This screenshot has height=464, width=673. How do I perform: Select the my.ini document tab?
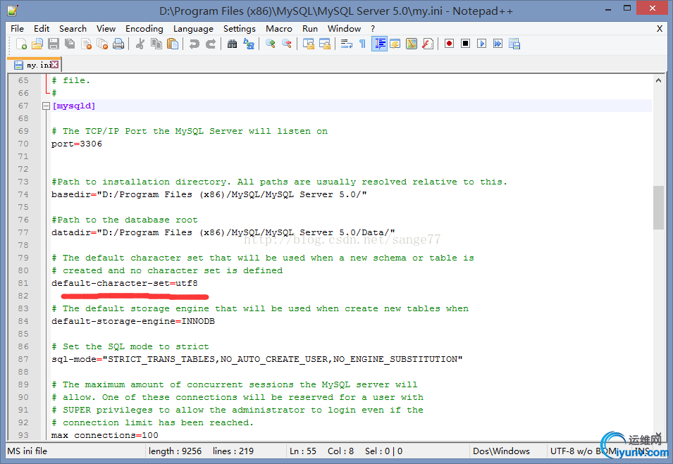coord(35,65)
